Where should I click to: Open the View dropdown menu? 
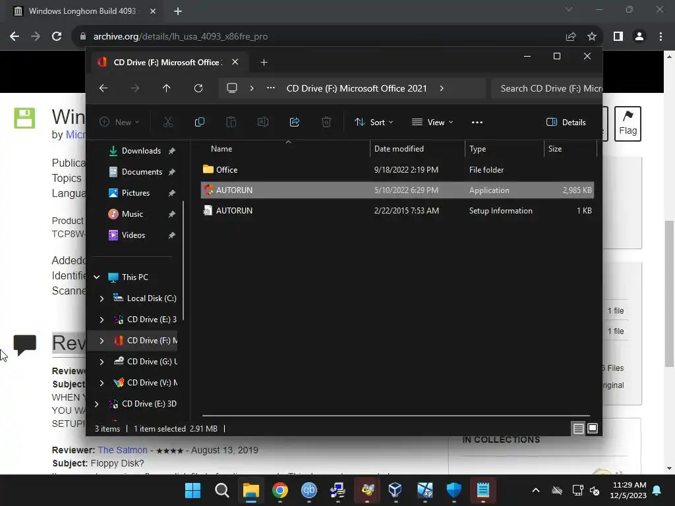[432, 122]
